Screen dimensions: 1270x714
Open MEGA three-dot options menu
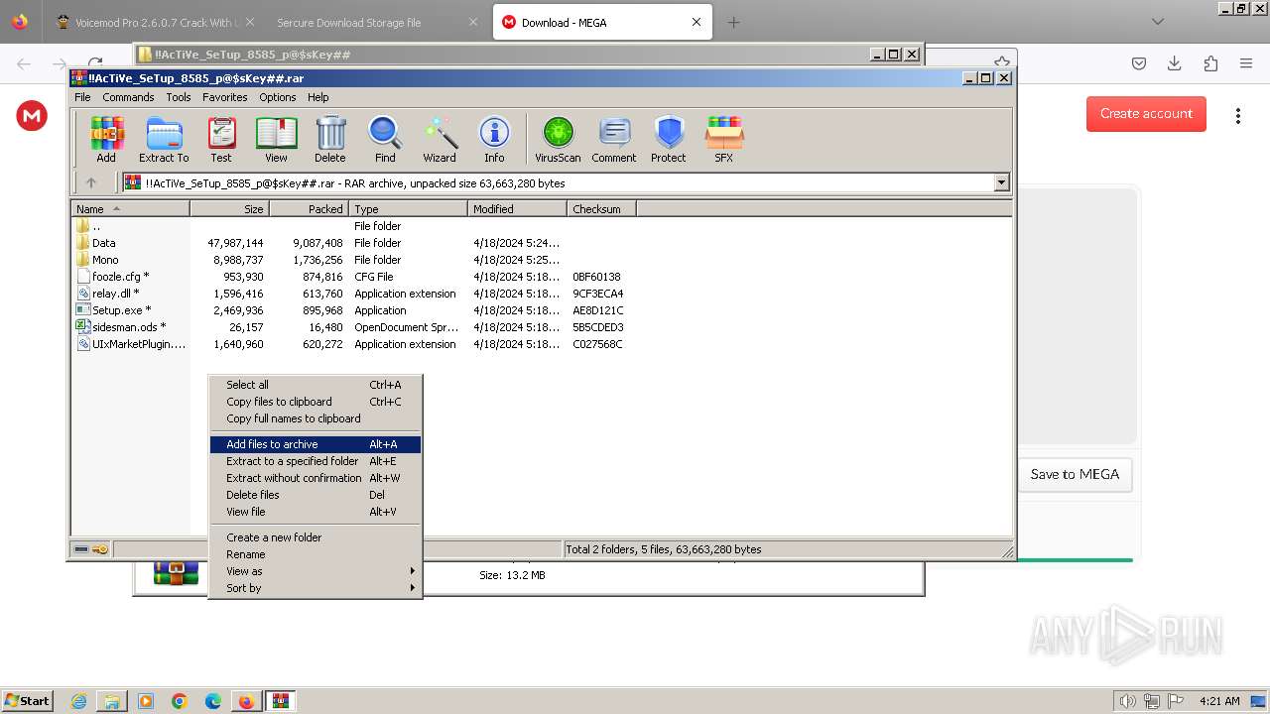[1237, 116]
